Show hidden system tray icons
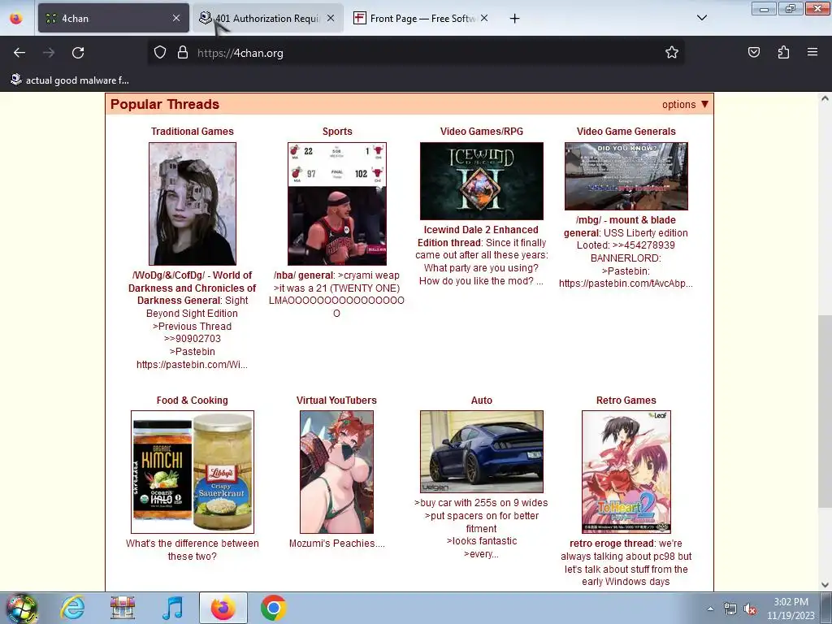This screenshot has height=624, width=832. tap(710, 609)
